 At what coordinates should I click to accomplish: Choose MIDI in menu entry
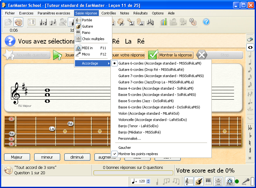93,48
